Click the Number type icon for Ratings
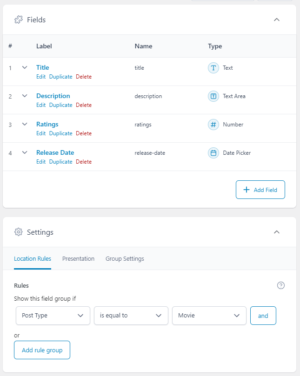300x376 pixels. 213,125
